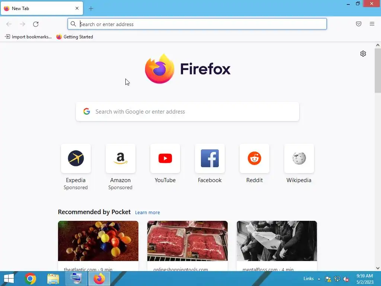The width and height of the screenshot is (381, 286).
Task: Open the computer app taskbar icon
Action: [76, 279]
